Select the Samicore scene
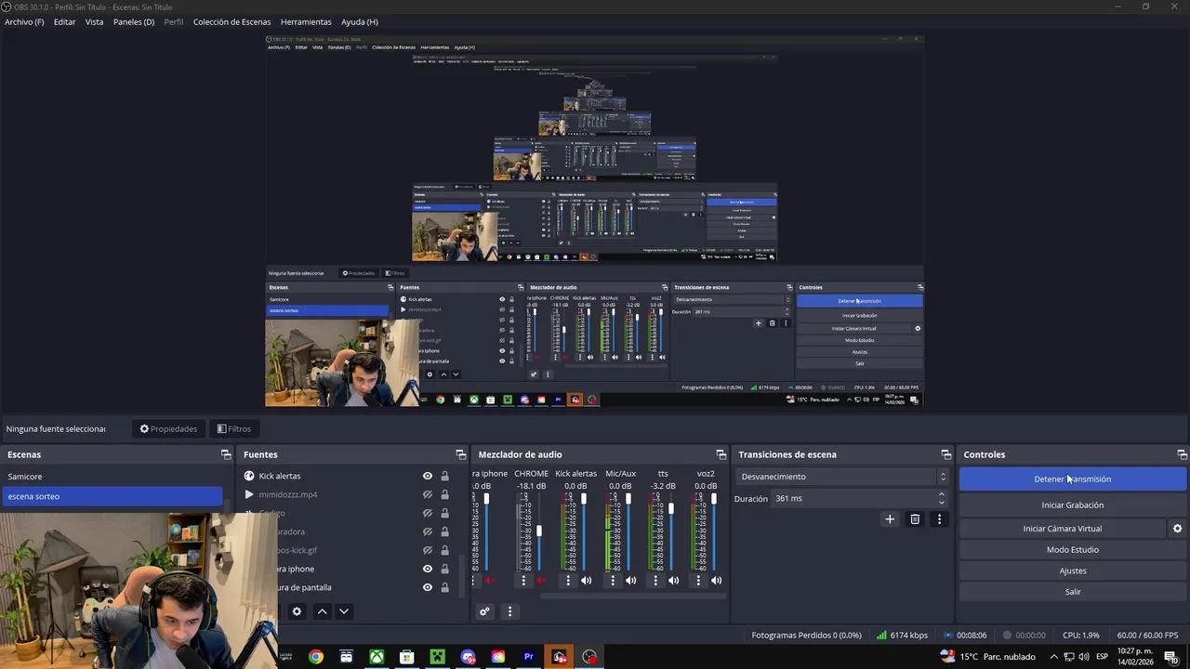Screen dimensions: 1190x669 tap(112, 477)
